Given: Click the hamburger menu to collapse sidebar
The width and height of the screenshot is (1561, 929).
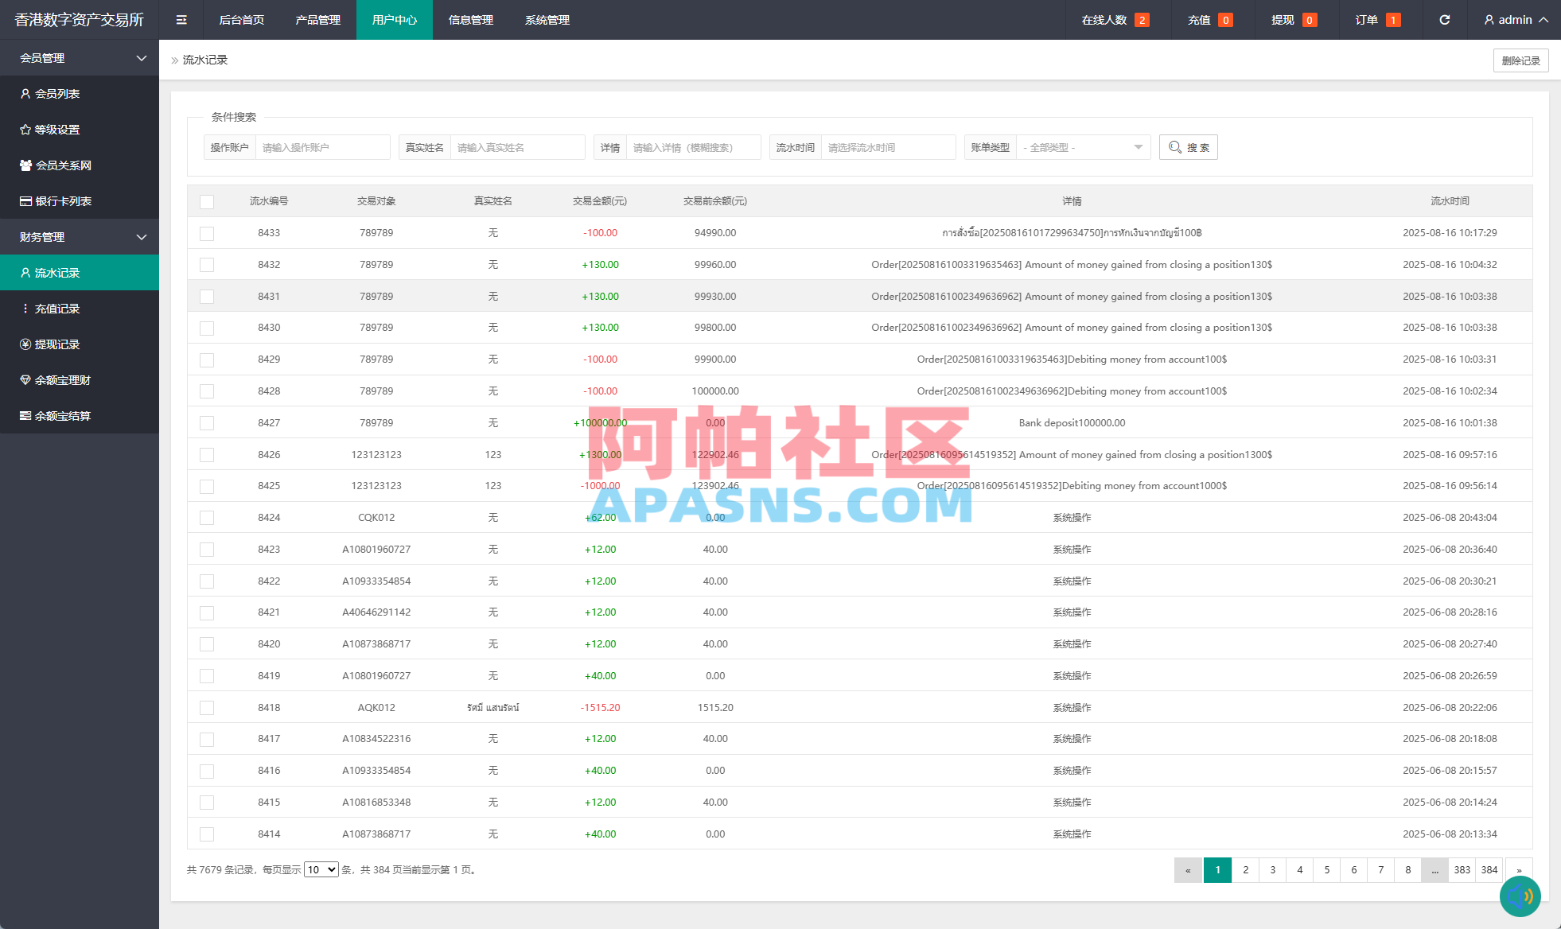Looking at the screenshot, I should tap(181, 19).
